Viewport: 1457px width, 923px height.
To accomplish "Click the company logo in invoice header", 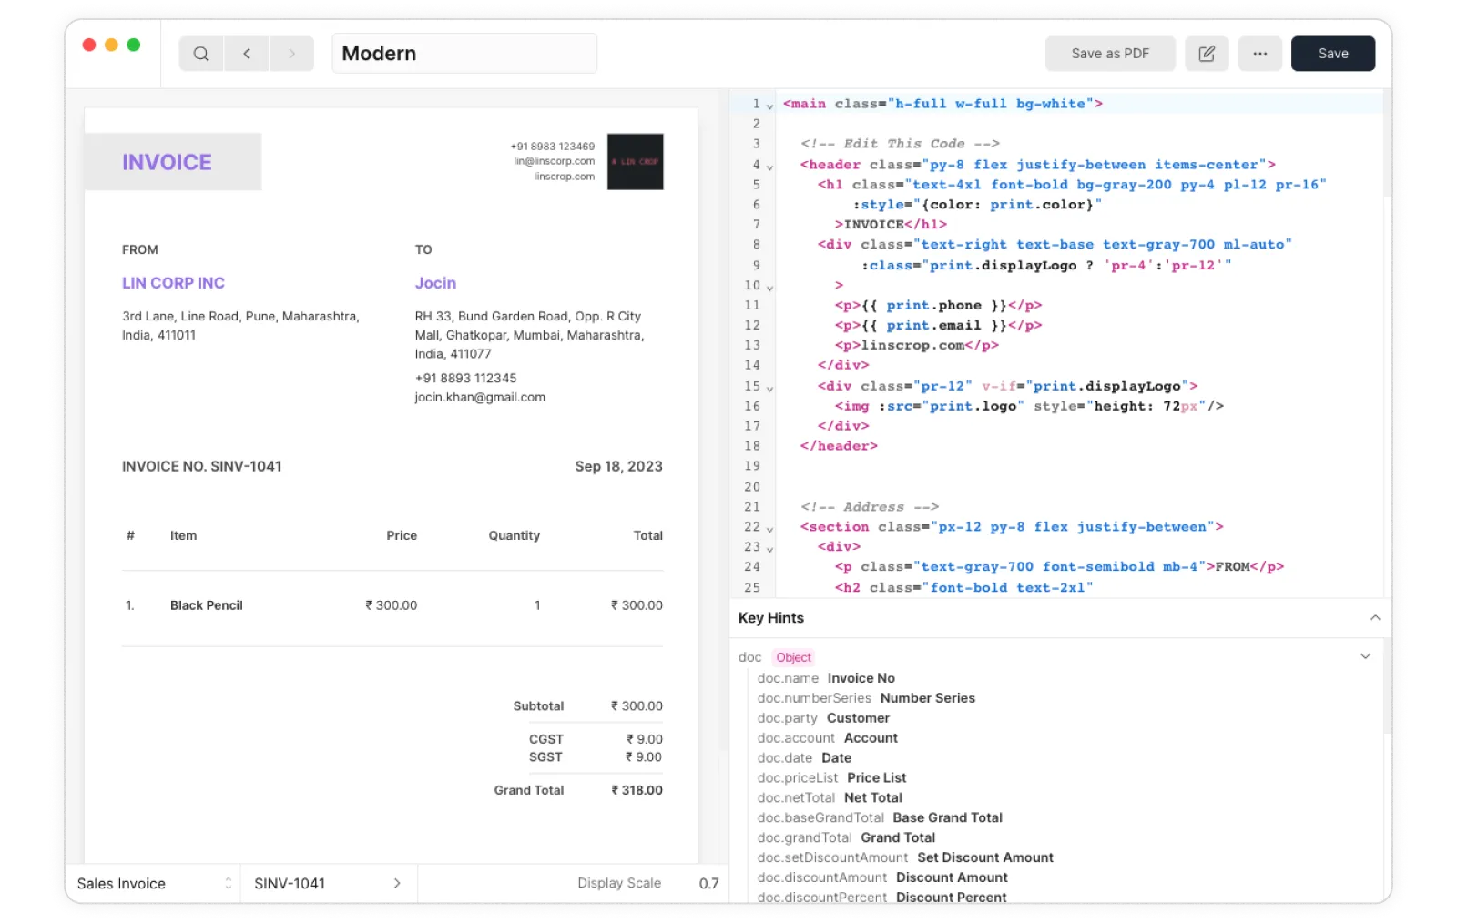I will pos(635,162).
